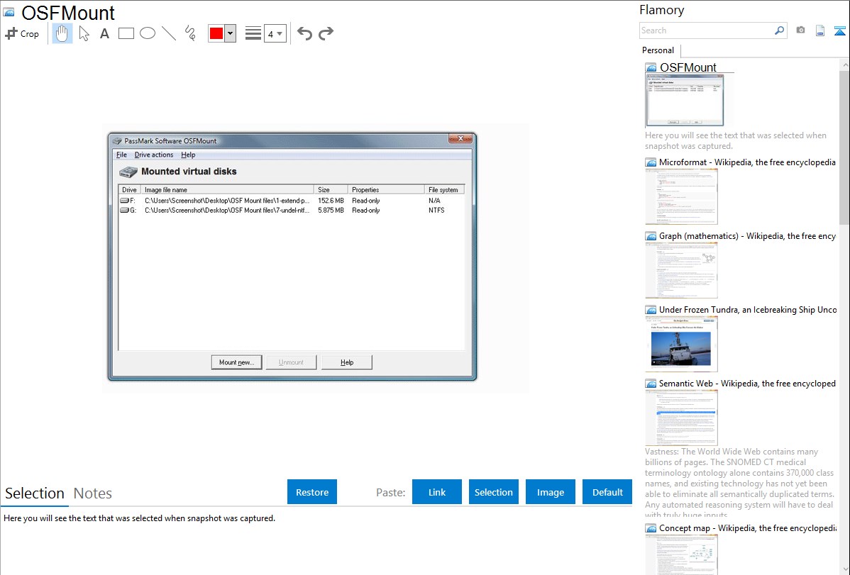Pick the rectangle shape tool

[x=126, y=33]
